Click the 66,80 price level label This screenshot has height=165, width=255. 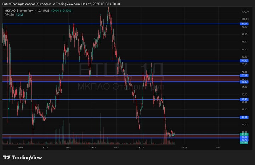244,82
